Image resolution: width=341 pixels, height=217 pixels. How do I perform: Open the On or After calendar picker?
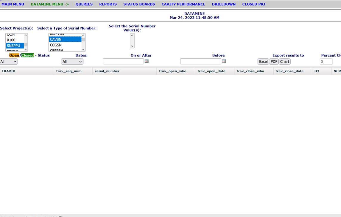(x=147, y=61)
